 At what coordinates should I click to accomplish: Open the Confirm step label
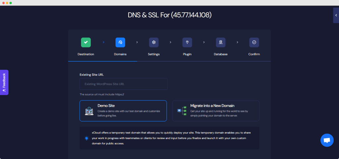coord(254,54)
